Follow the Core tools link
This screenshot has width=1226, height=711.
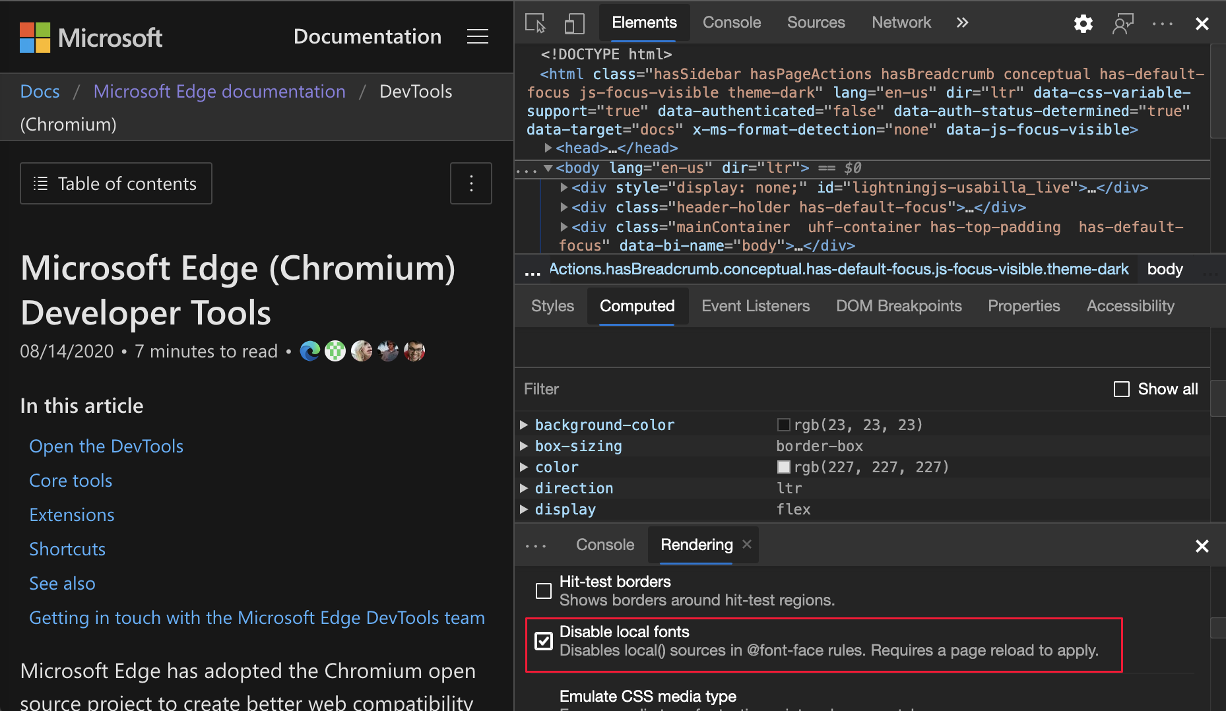coord(71,481)
